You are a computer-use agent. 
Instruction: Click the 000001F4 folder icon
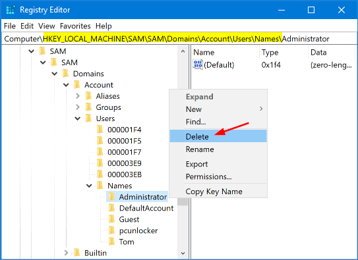(100, 130)
